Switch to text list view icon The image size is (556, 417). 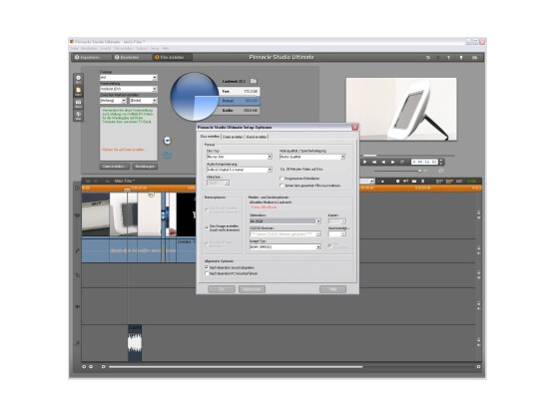click(x=459, y=181)
